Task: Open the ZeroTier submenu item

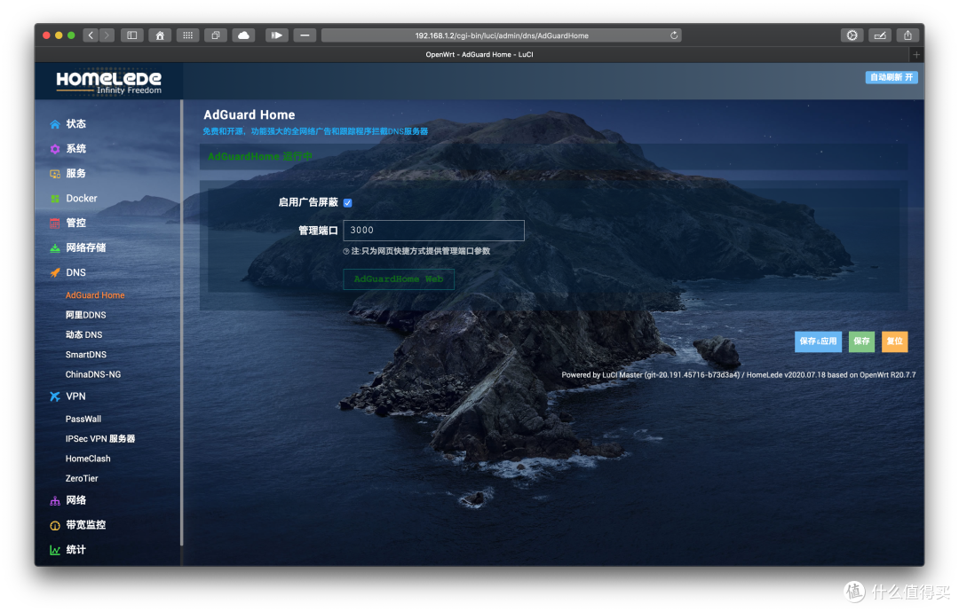Action: point(82,478)
